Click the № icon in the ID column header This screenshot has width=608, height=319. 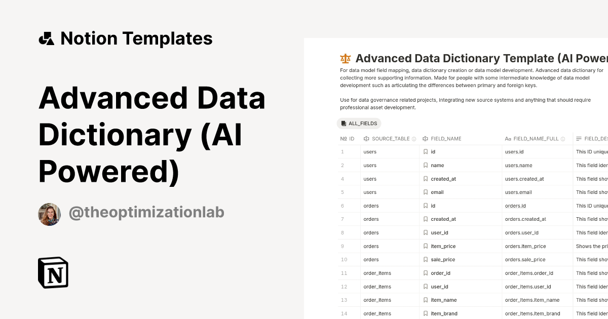click(343, 138)
